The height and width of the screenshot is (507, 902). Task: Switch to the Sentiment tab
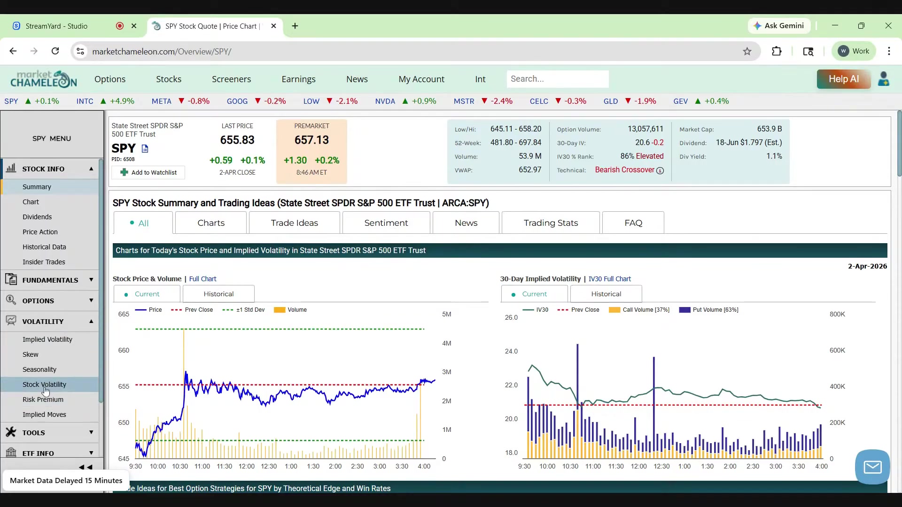coord(386,223)
